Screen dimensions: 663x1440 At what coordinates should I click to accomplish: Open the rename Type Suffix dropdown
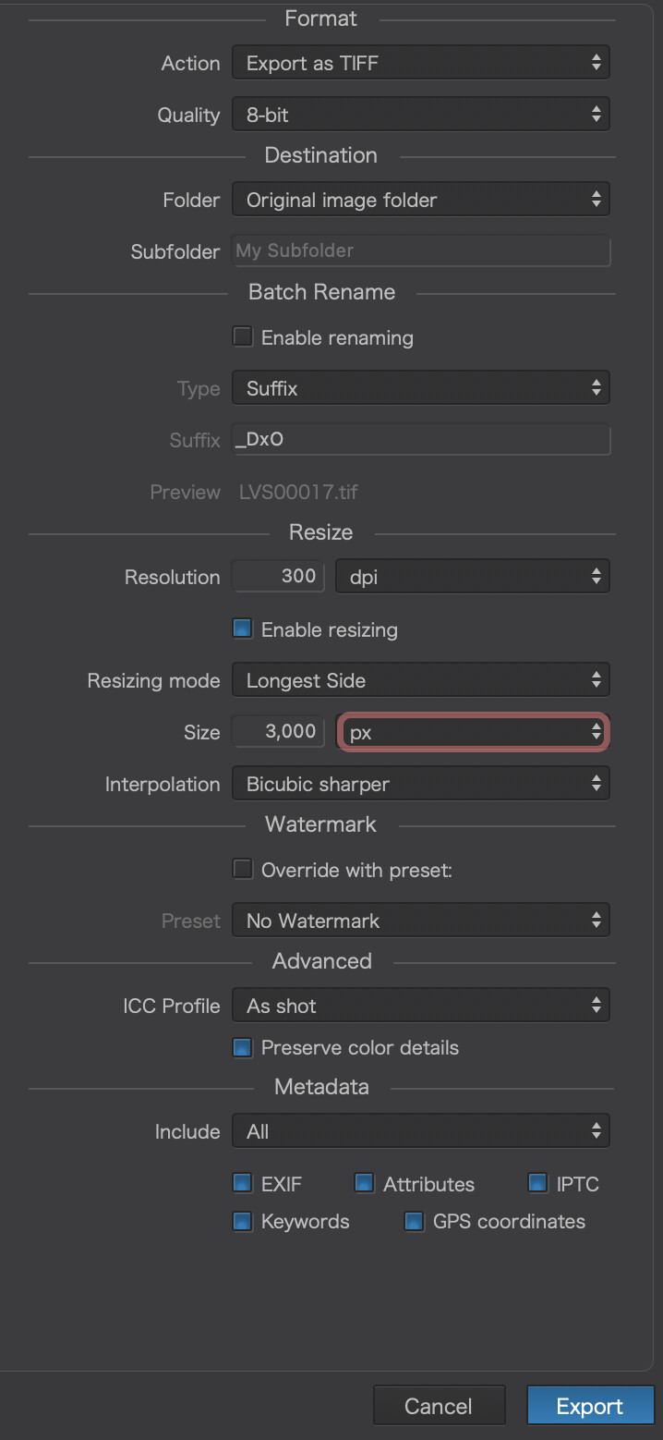coord(420,389)
